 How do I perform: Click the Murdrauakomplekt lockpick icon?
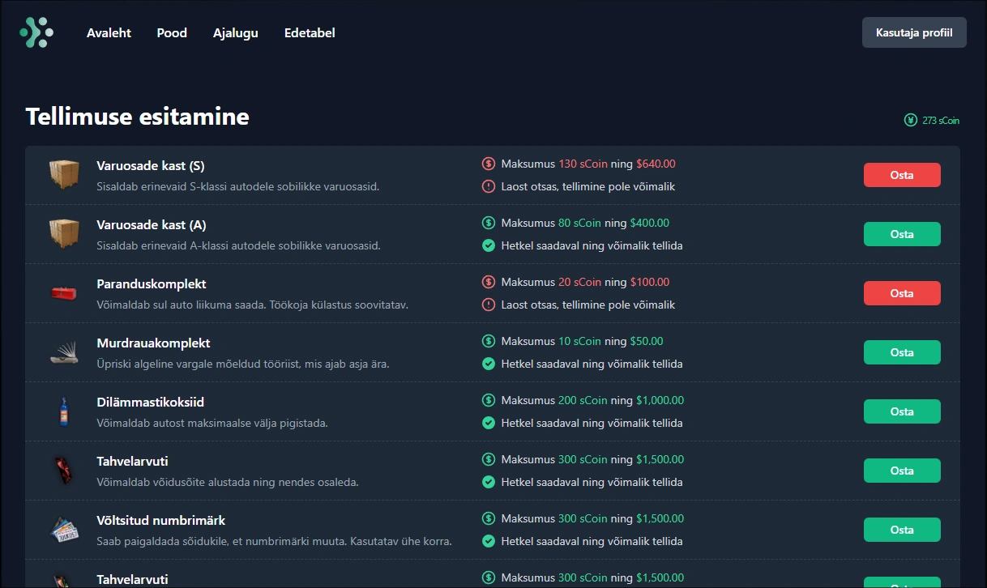coord(63,352)
